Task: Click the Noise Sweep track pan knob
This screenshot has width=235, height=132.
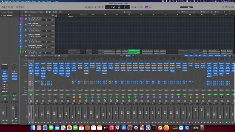Action: tap(53, 47)
